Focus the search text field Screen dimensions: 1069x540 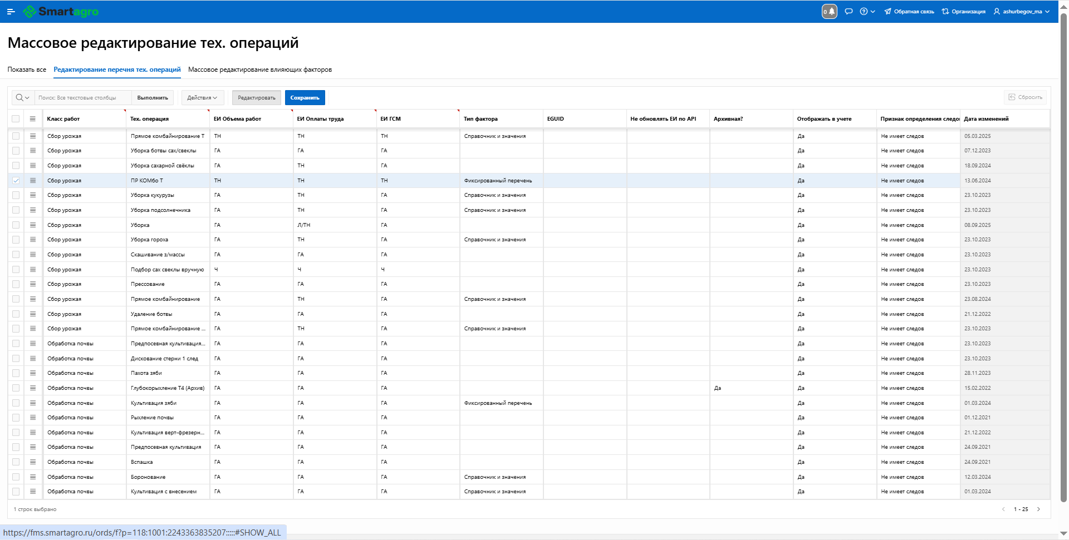(84, 98)
